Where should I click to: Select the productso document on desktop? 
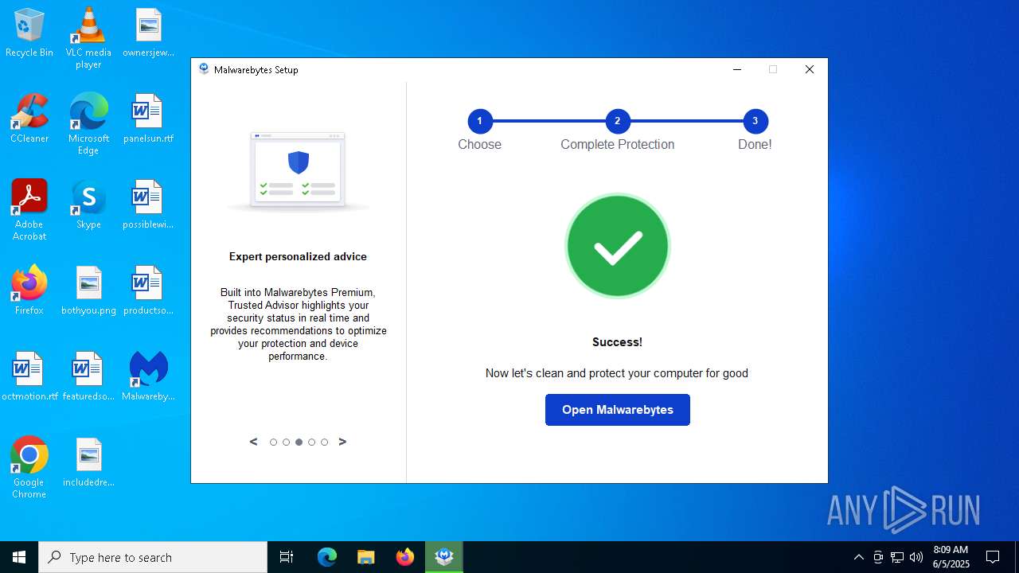[x=148, y=290]
